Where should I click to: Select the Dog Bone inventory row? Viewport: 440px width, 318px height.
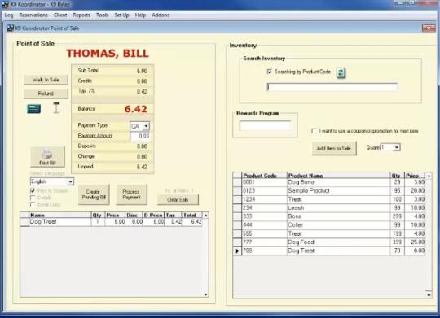329,182
